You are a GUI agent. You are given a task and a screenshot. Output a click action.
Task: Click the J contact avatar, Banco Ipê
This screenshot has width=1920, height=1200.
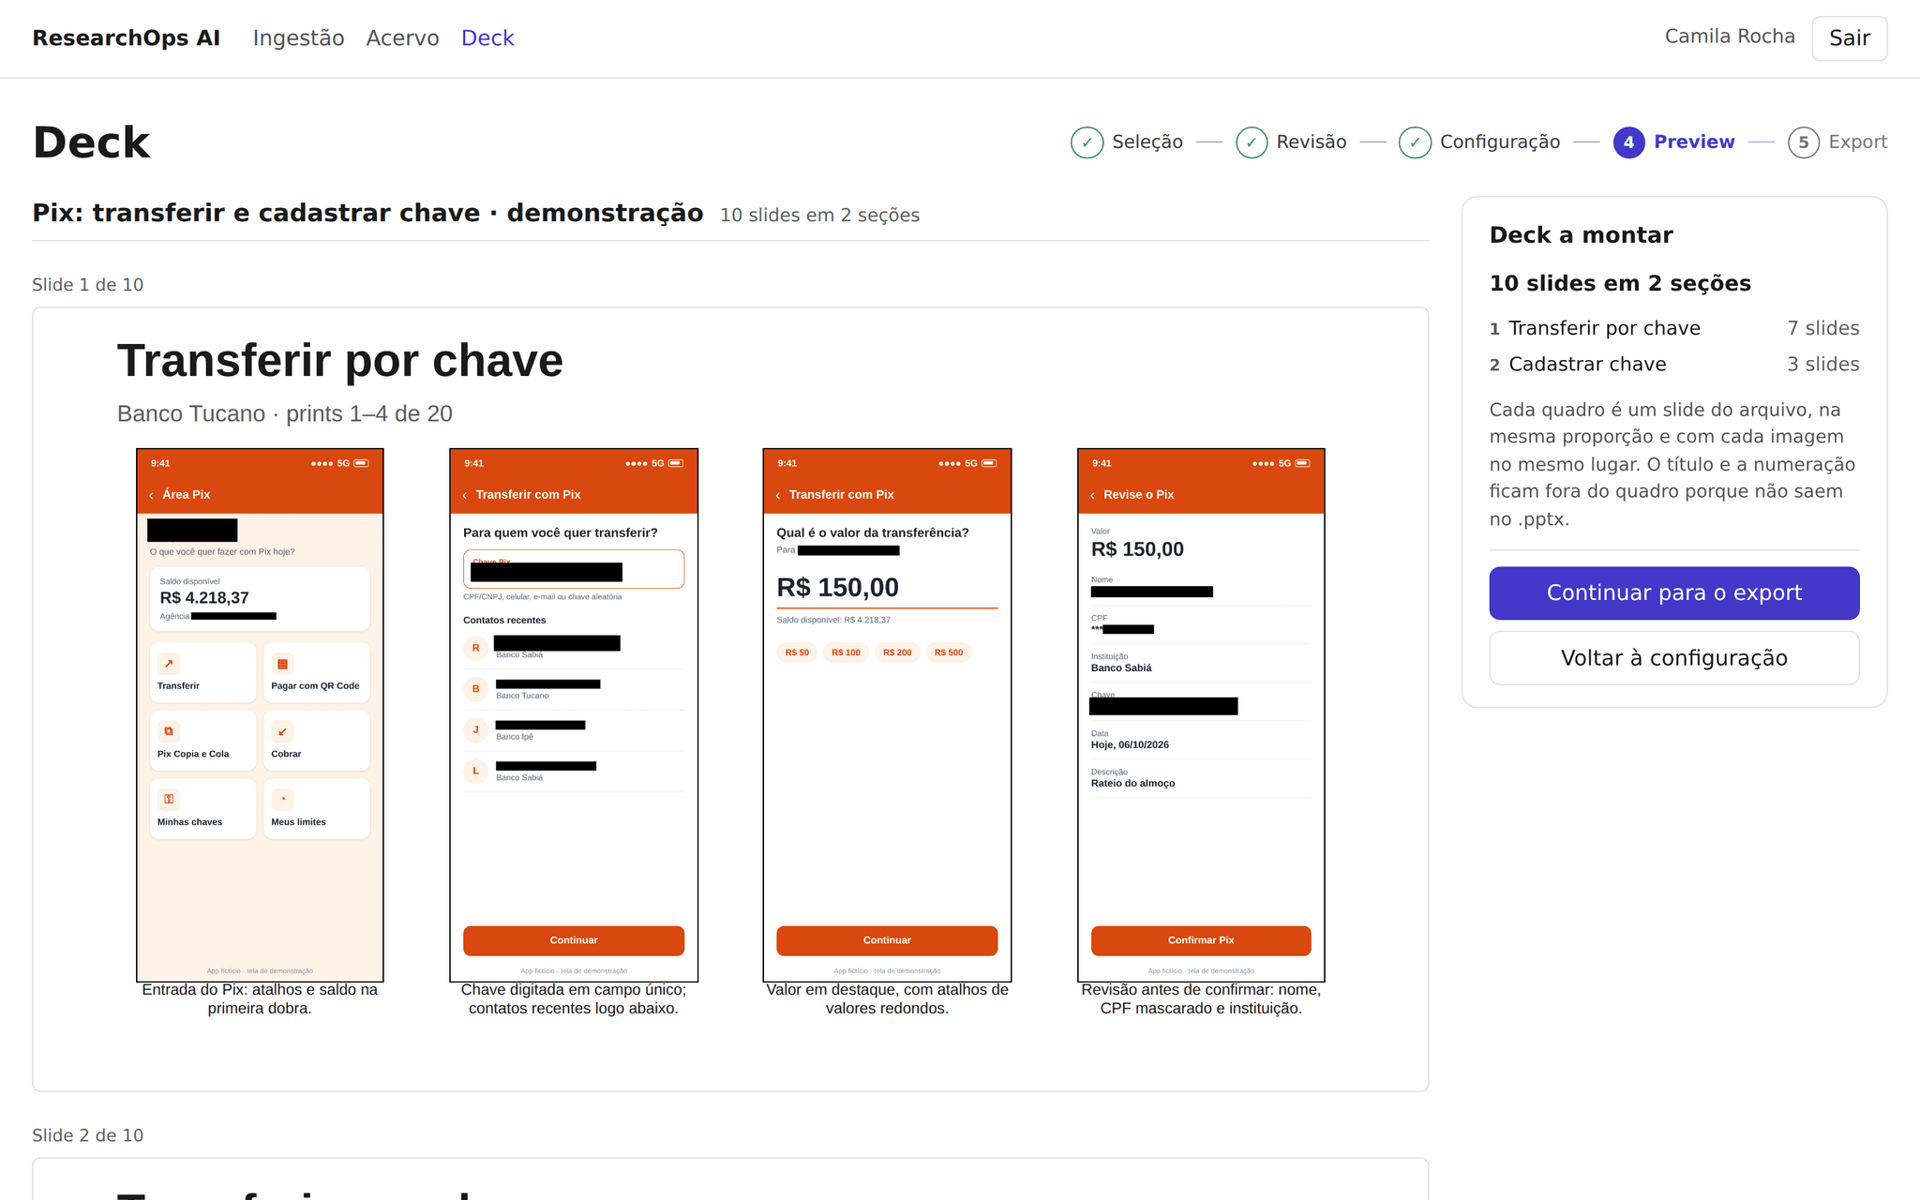pyautogui.click(x=475, y=729)
